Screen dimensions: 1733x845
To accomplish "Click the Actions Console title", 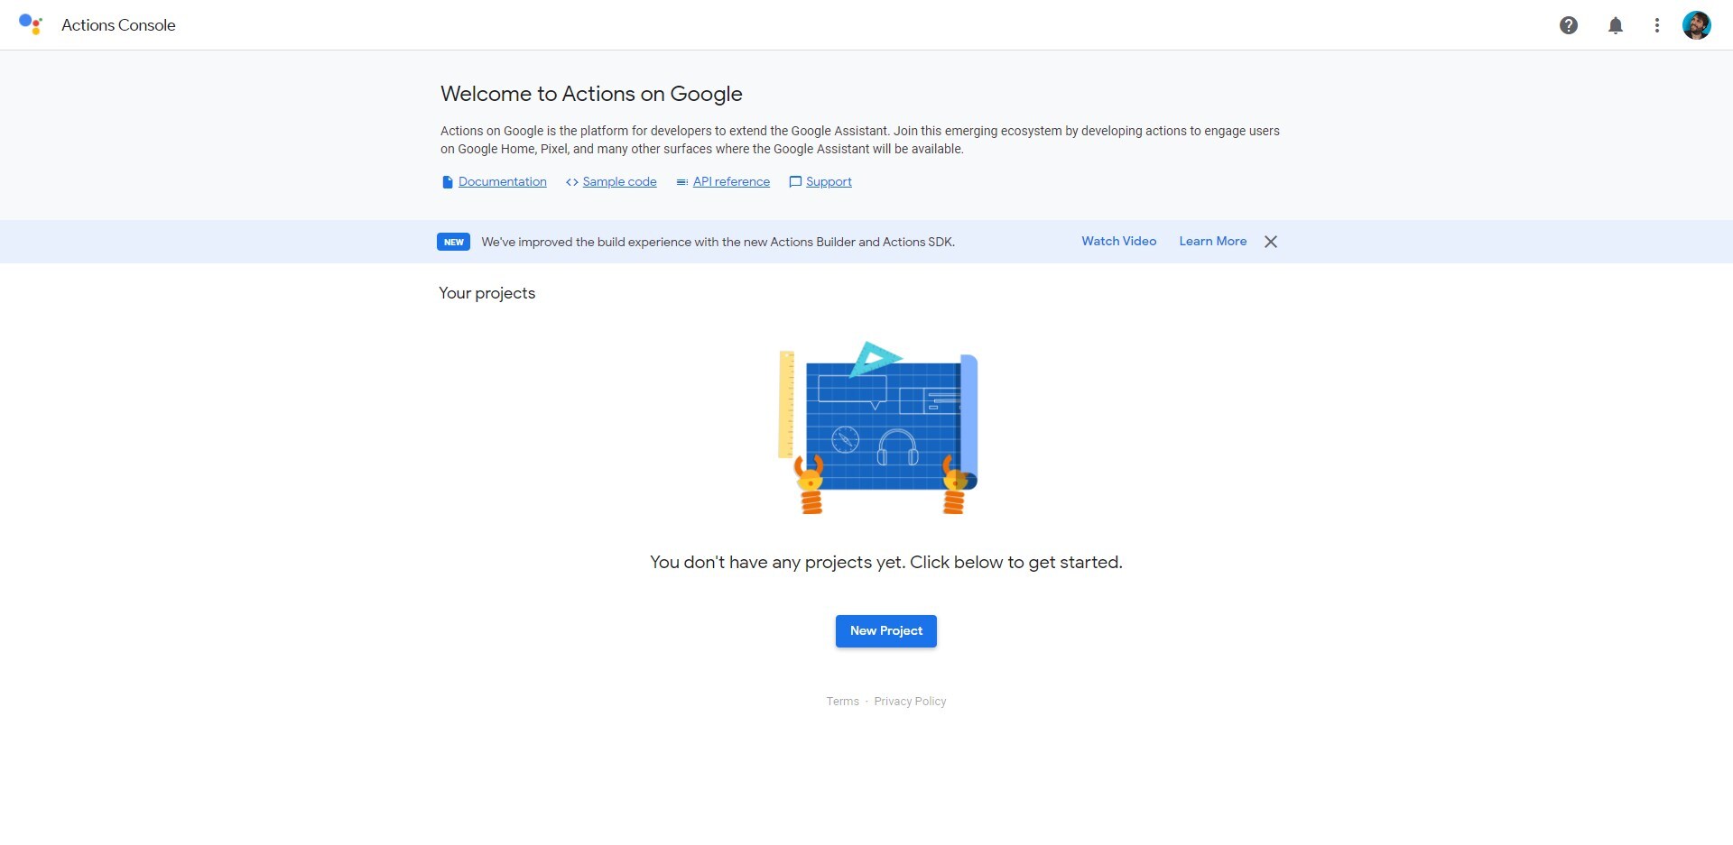I will click(118, 25).
